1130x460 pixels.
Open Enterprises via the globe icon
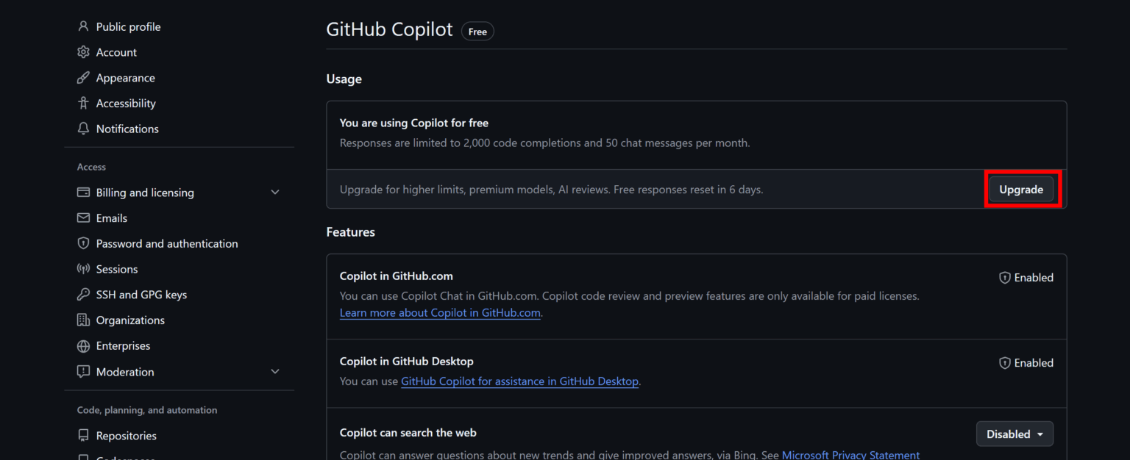(83, 345)
